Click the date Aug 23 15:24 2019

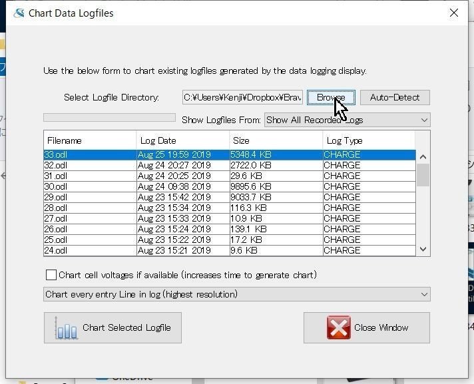[x=174, y=229]
